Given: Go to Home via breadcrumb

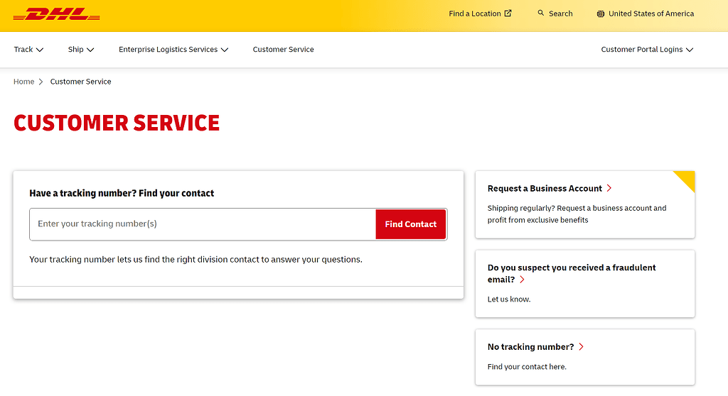Looking at the screenshot, I should coord(23,82).
